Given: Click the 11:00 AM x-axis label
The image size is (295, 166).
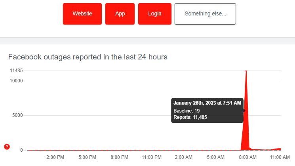Looking at the screenshot, I should coord(280,157).
